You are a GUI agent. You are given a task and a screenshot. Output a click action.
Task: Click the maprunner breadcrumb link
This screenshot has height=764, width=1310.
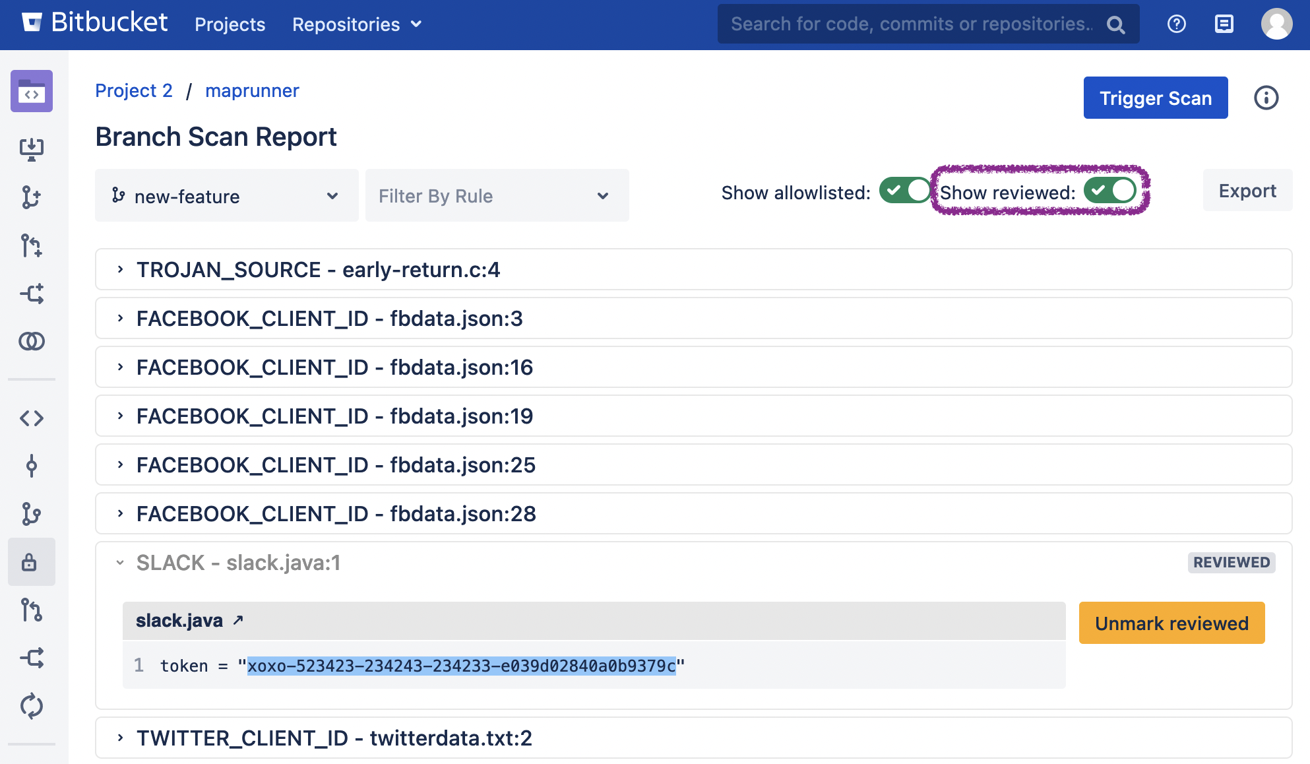(x=252, y=90)
